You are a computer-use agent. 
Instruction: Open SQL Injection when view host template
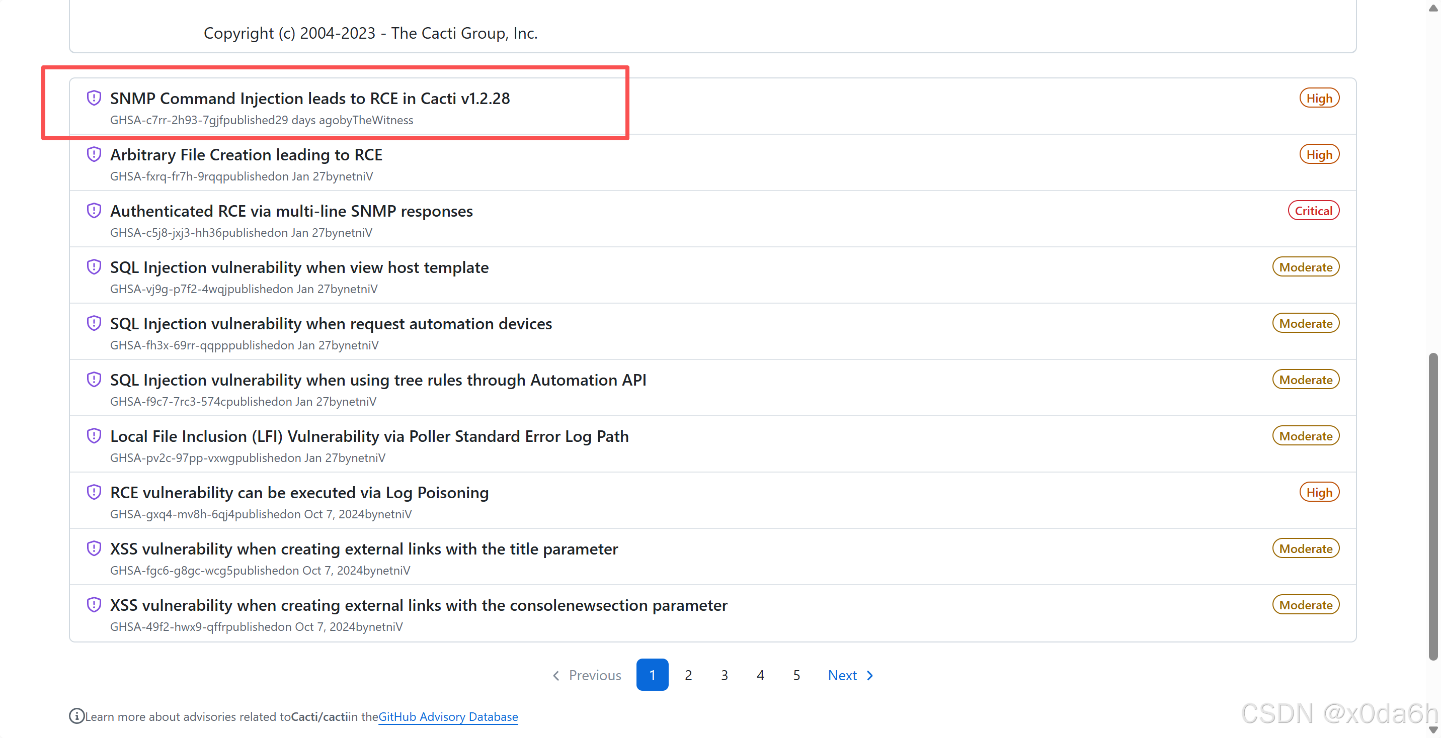click(x=299, y=267)
